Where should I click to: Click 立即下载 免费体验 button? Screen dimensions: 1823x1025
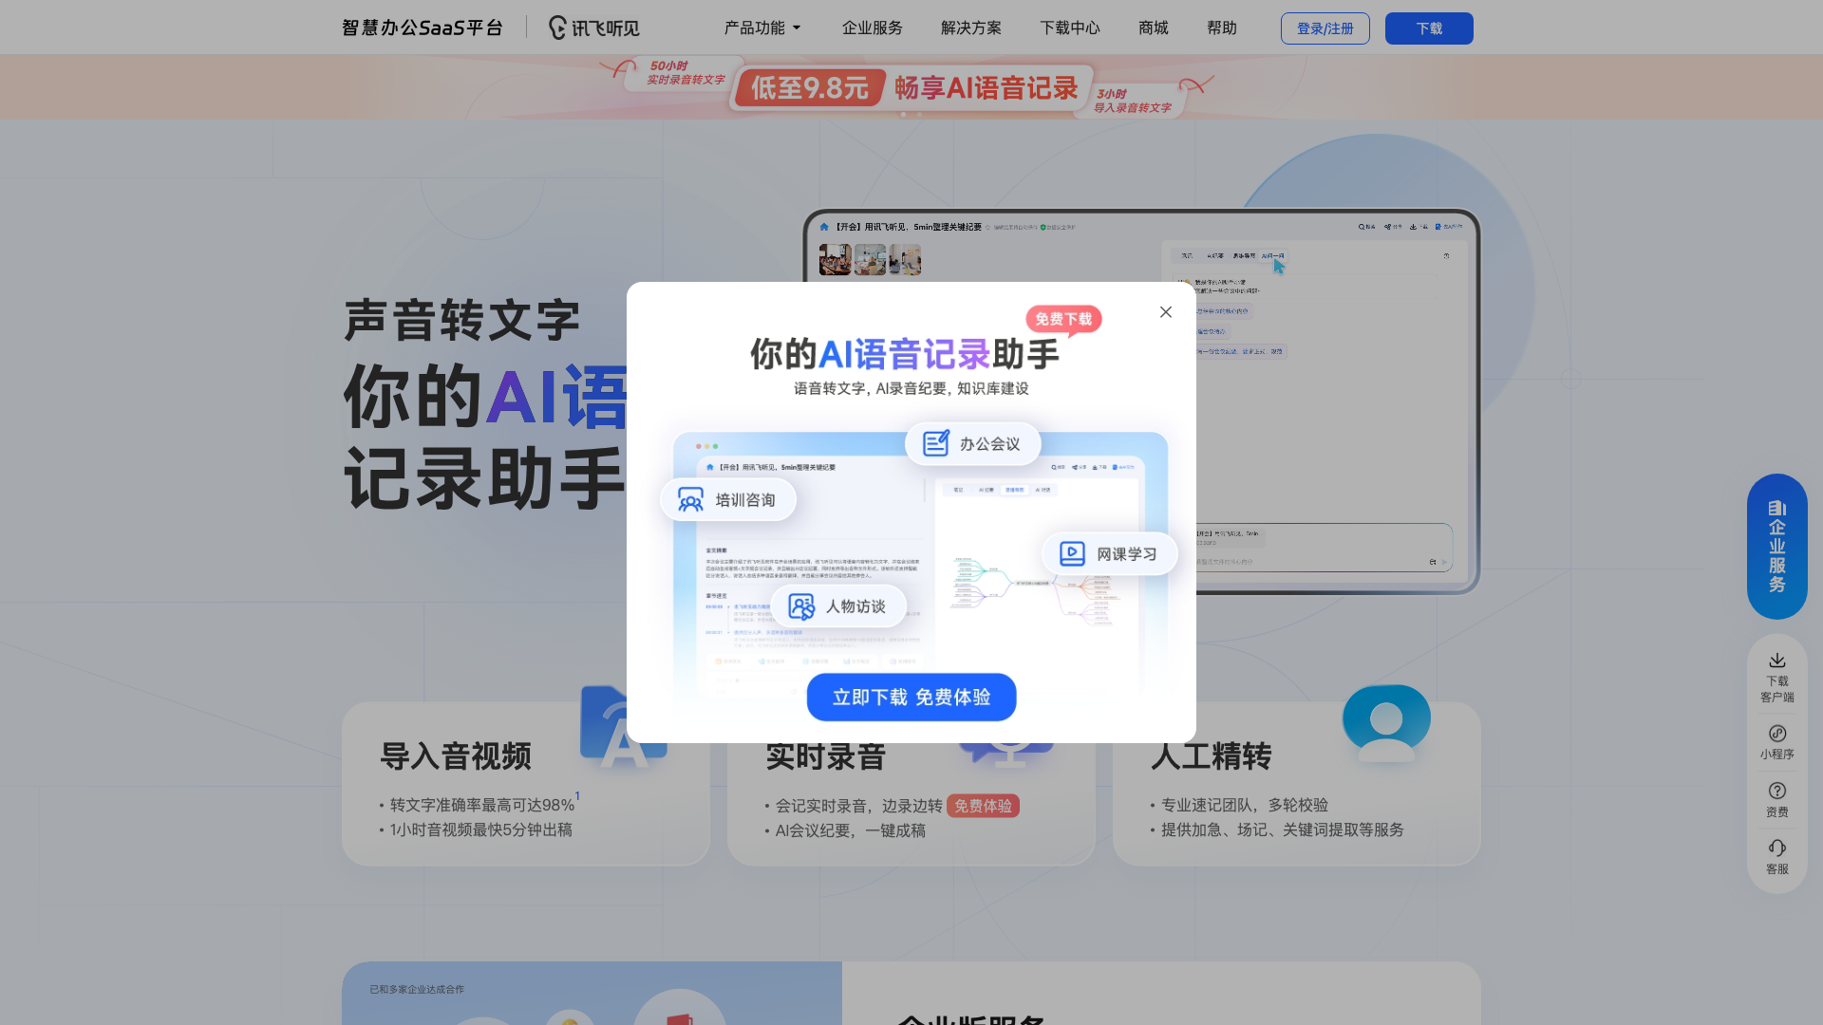tap(911, 698)
